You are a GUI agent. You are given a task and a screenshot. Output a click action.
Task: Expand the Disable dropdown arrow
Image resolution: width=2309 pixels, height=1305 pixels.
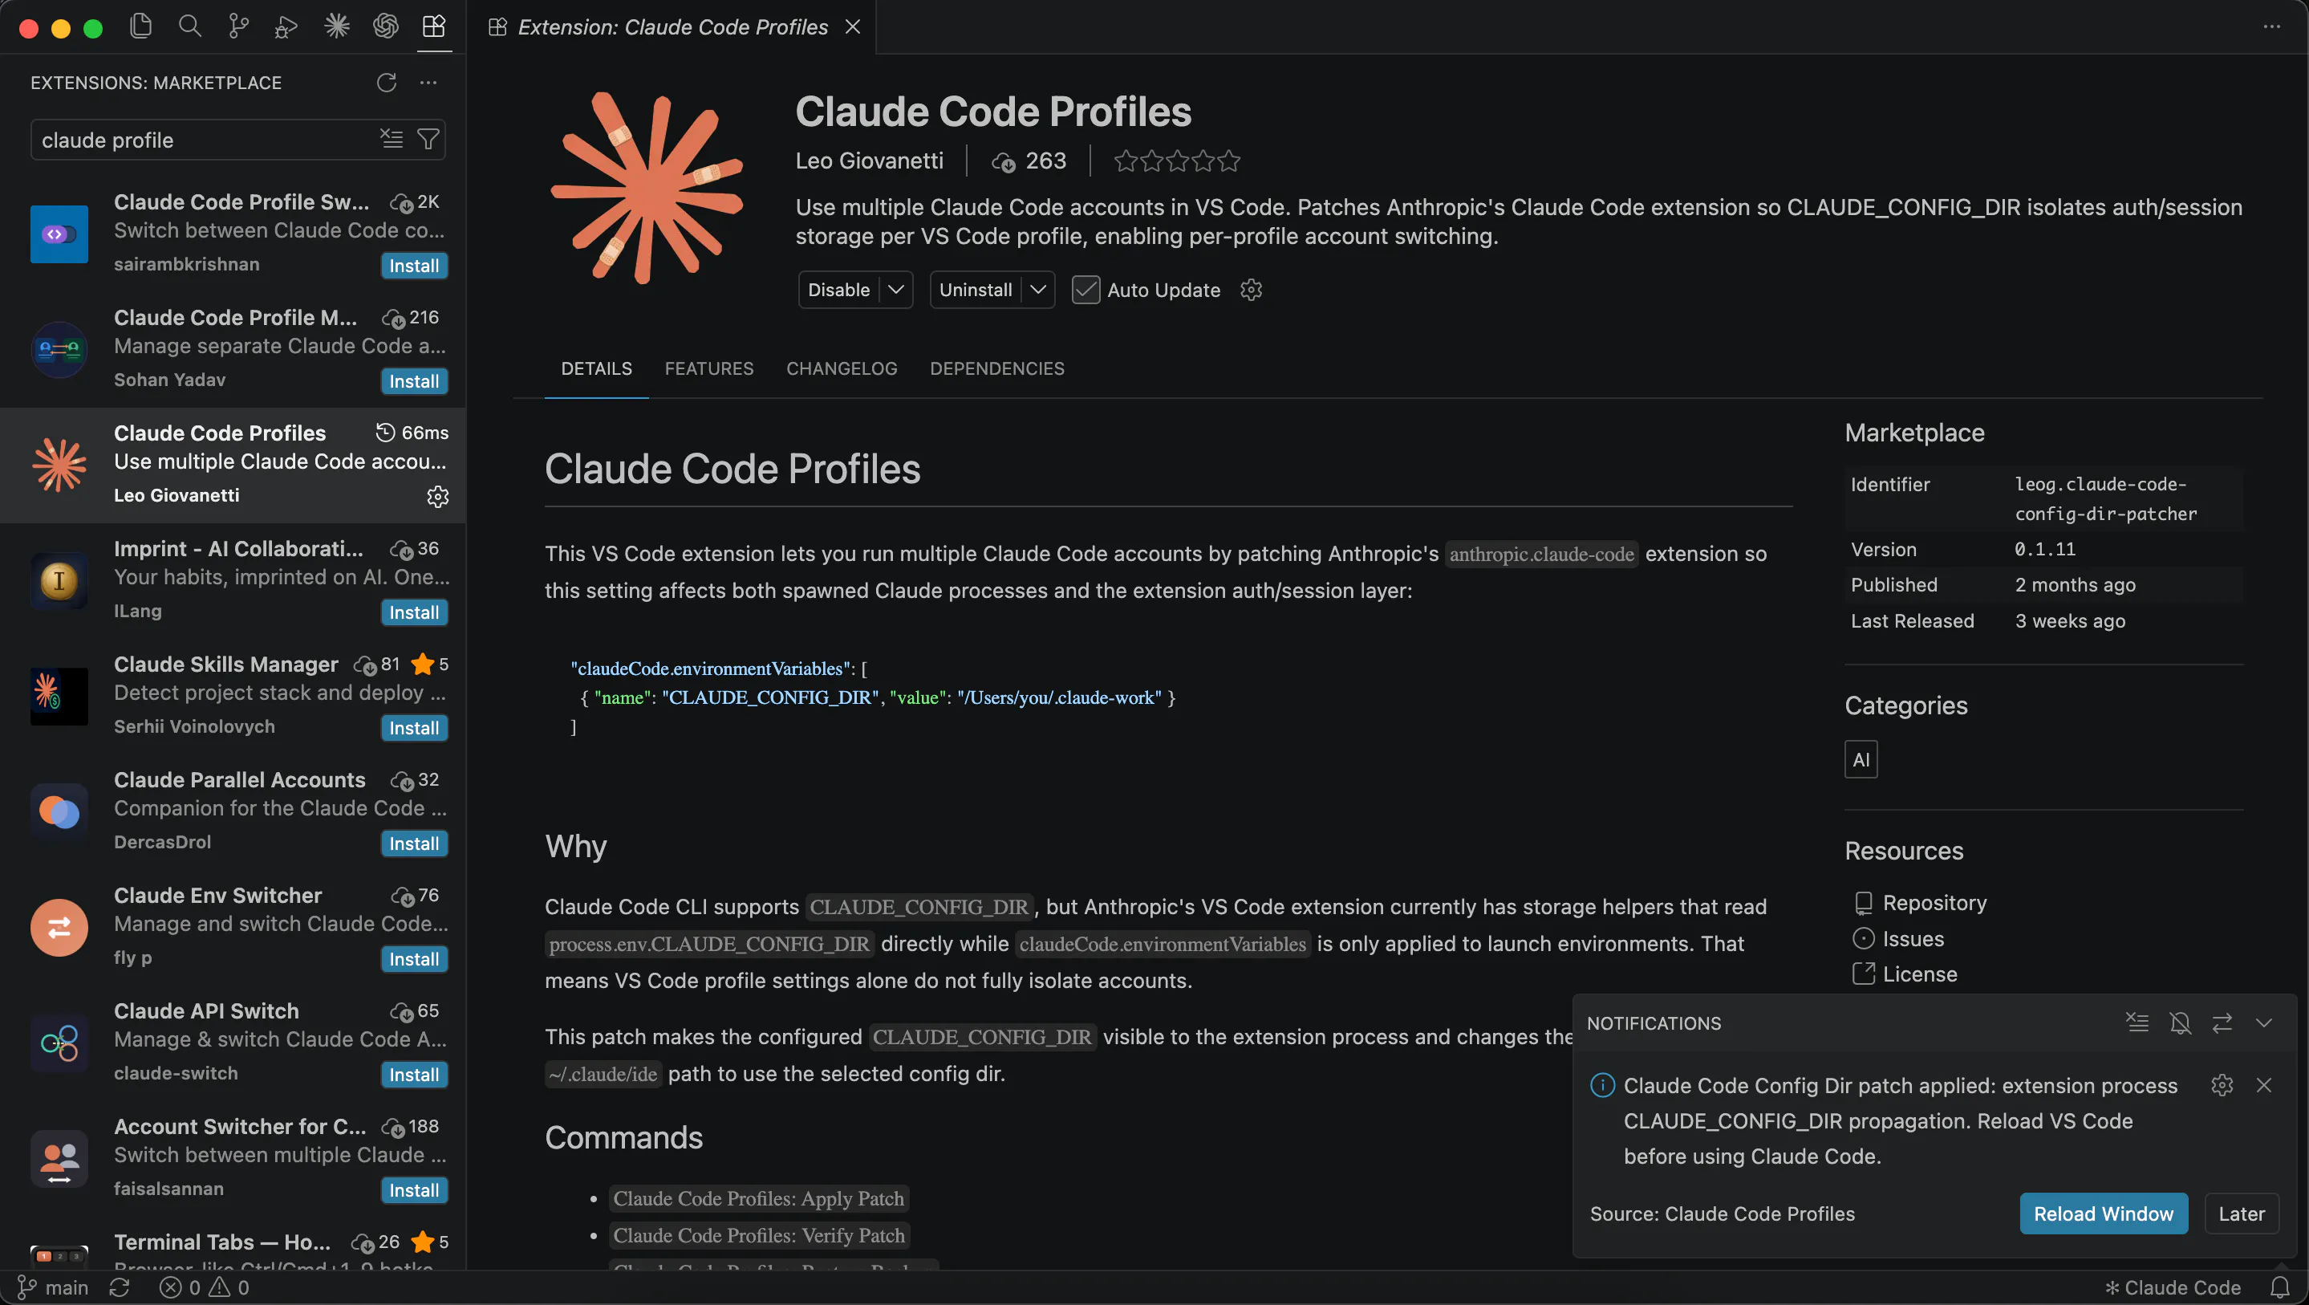(x=895, y=290)
